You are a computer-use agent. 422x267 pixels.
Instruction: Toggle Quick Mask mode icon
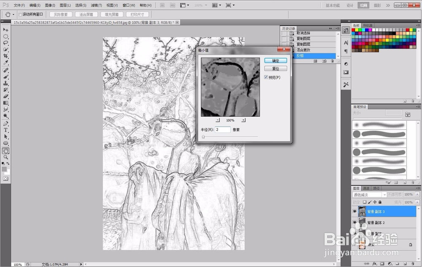point(5,179)
